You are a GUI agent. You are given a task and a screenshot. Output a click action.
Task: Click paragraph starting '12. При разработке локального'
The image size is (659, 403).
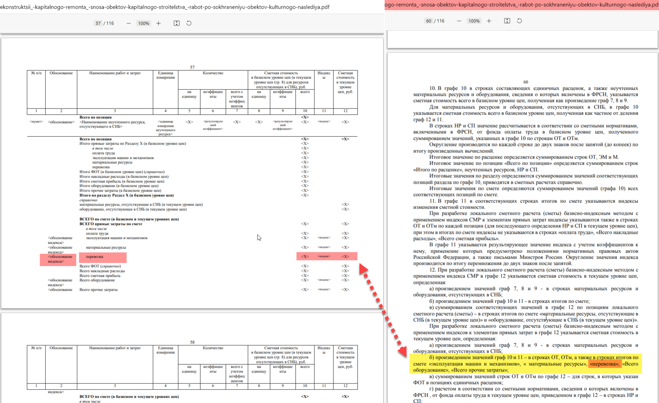click(x=525, y=276)
